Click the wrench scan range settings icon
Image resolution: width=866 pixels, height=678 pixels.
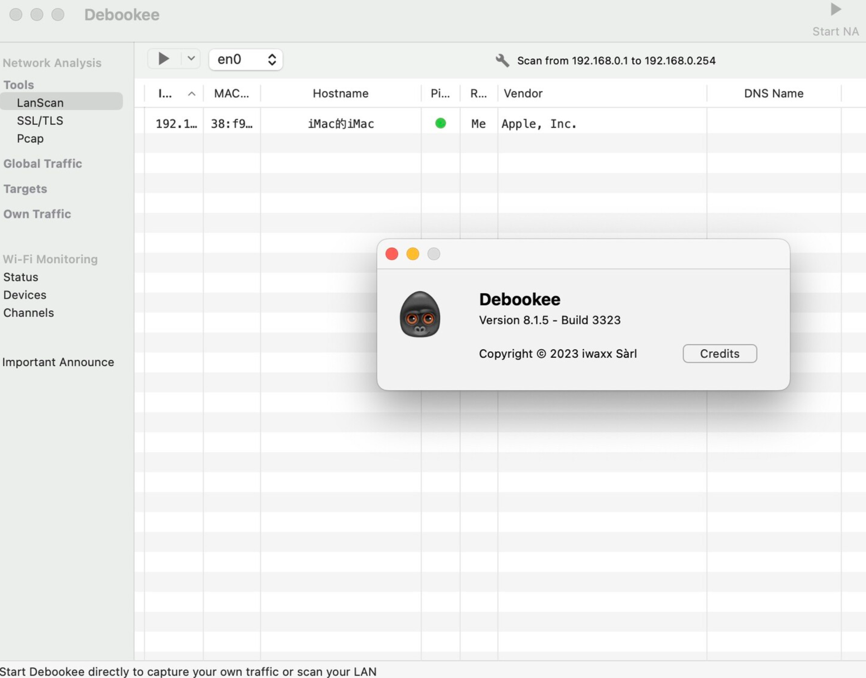(x=502, y=60)
